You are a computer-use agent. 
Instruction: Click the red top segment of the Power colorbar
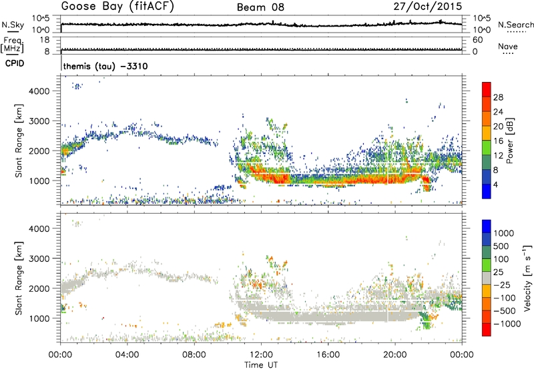[x=487, y=89]
